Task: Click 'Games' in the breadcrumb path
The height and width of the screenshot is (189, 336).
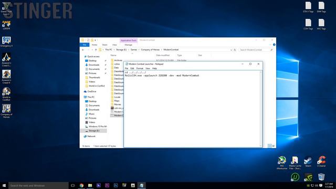Action: (134, 50)
